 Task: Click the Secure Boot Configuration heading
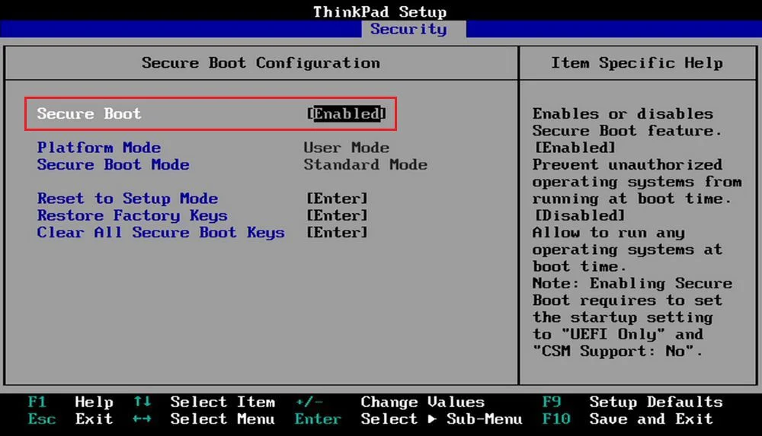point(261,63)
